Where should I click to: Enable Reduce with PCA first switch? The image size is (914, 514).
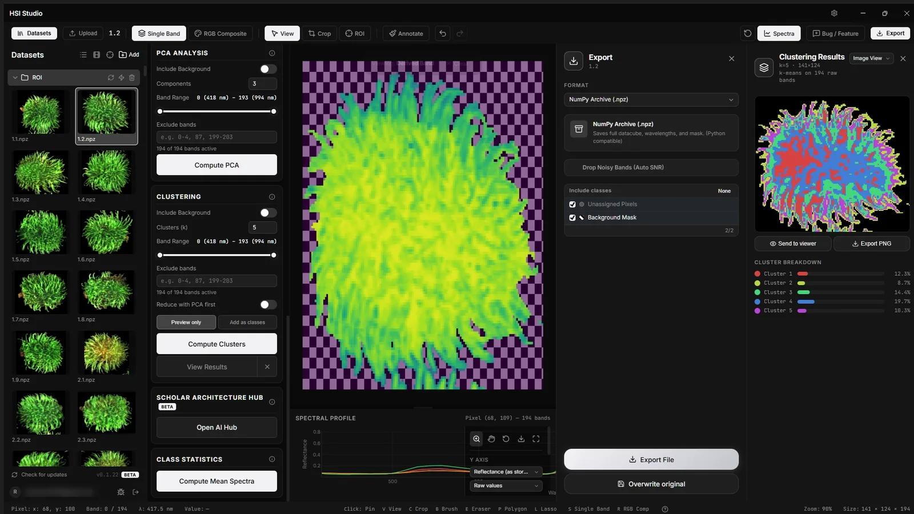(268, 305)
